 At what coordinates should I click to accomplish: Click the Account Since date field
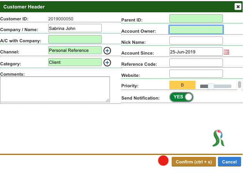[196, 52]
